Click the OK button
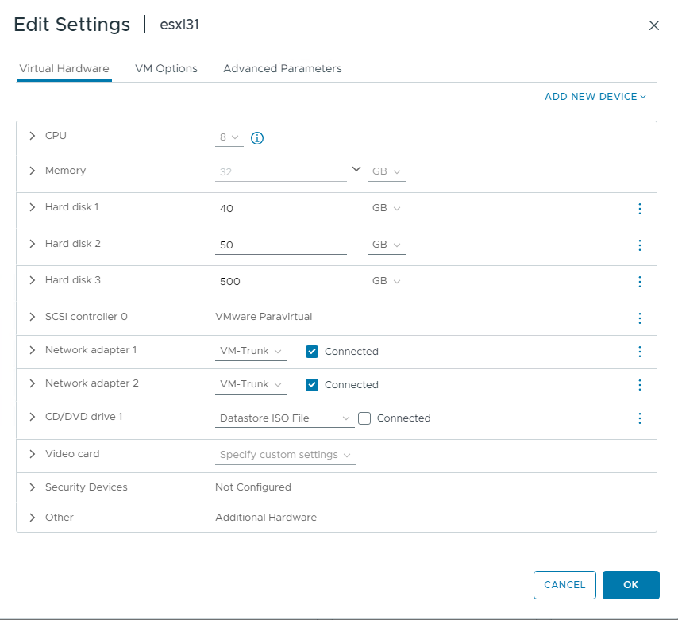This screenshot has height=620, width=678. [x=630, y=585]
